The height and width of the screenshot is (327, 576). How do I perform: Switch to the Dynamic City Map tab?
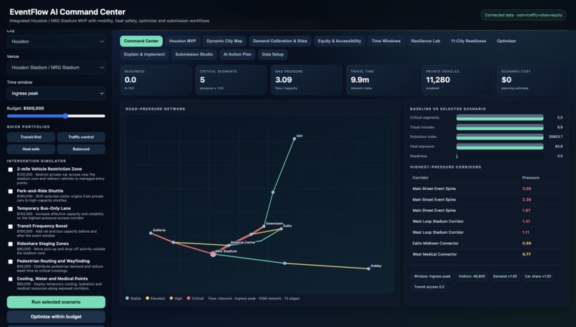[224, 41]
